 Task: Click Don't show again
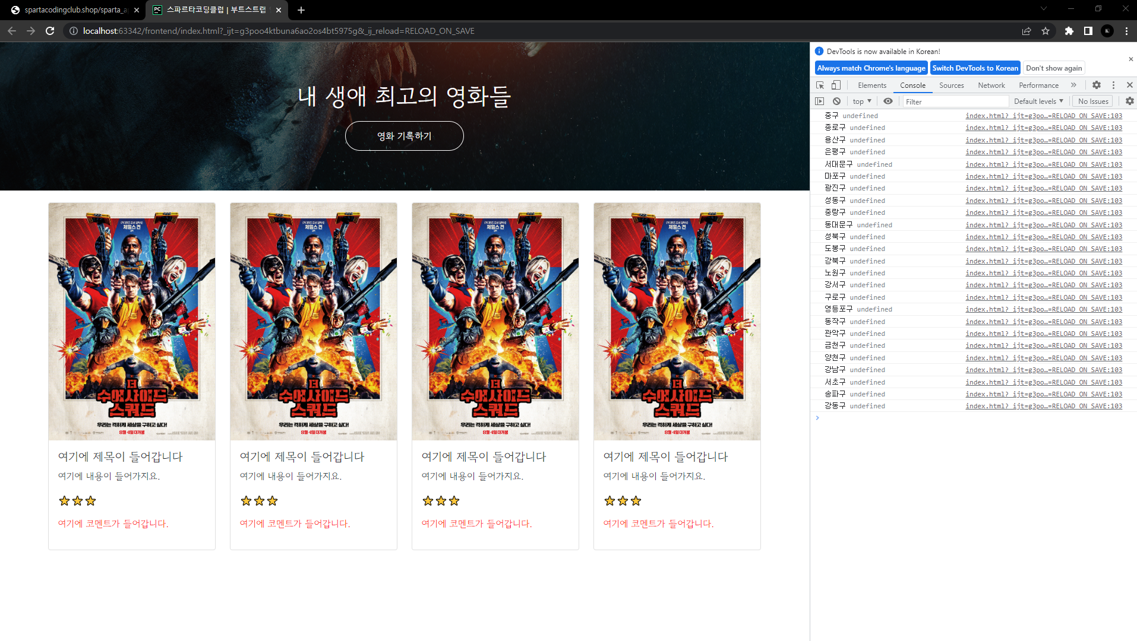tap(1054, 68)
